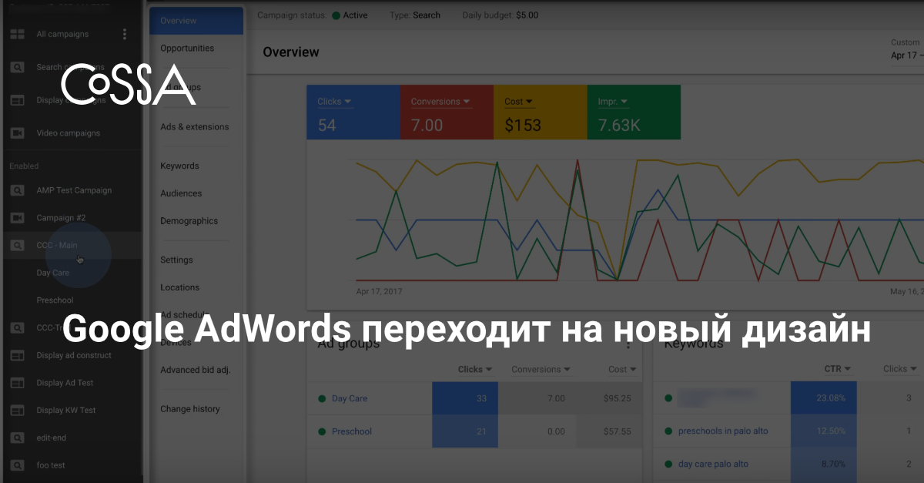
Task: Click status dot beside preschools in palo alto
Action: pos(668,431)
